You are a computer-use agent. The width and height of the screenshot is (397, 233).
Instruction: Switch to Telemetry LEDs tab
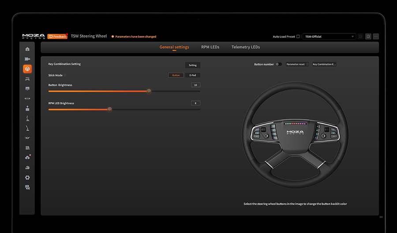tap(246, 47)
